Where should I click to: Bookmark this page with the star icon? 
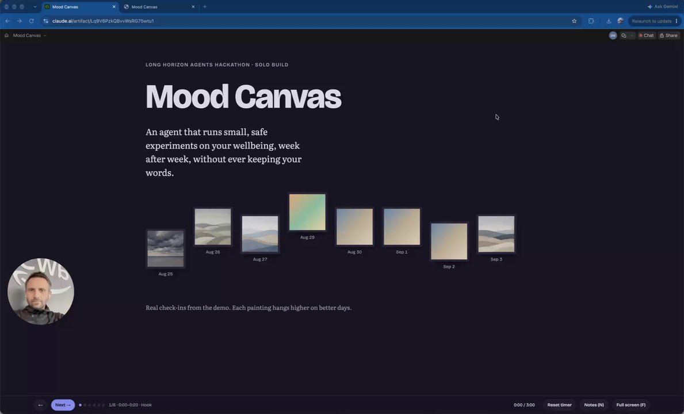[574, 21]
